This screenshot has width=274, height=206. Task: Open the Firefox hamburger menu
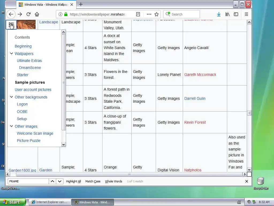[246, 14]
